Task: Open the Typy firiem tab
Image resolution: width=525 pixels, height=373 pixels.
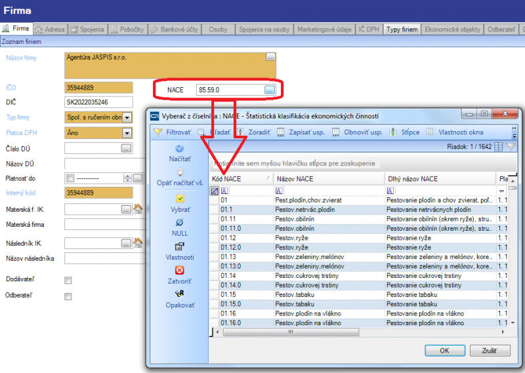Action: point(402,29)
